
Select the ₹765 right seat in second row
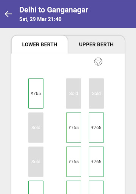96,128
